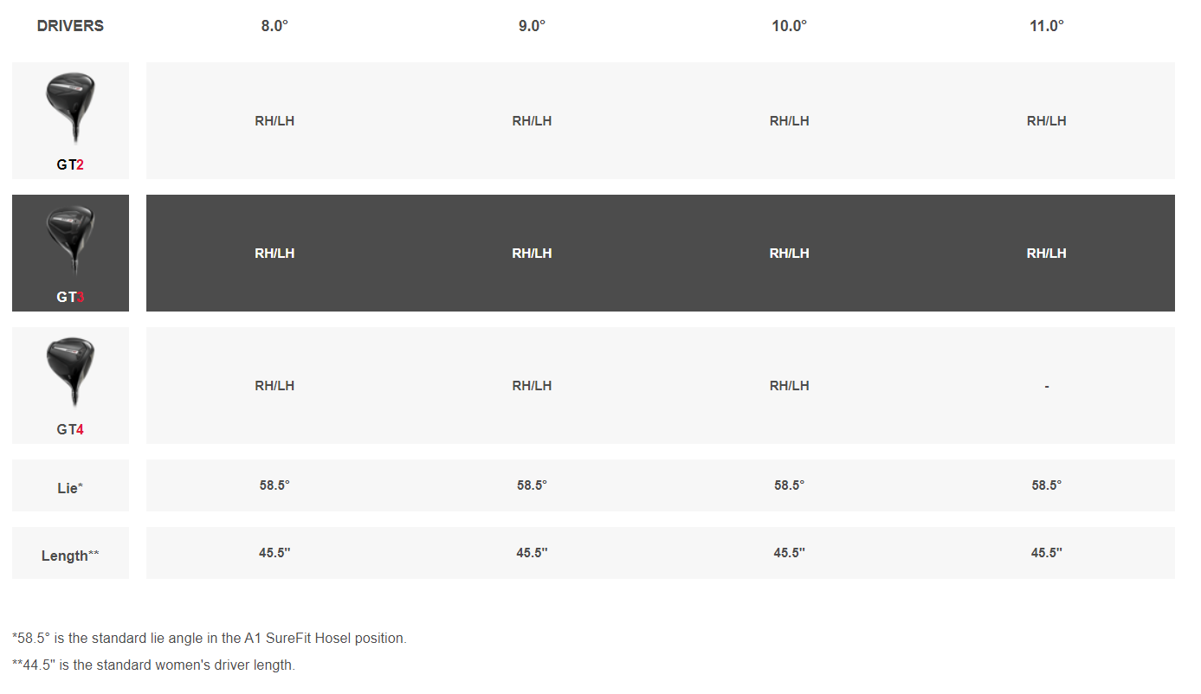Image resolution: width=1201 pixels, height=694 pixels.
Task: Click the GT2 model label
Action: 70,164
